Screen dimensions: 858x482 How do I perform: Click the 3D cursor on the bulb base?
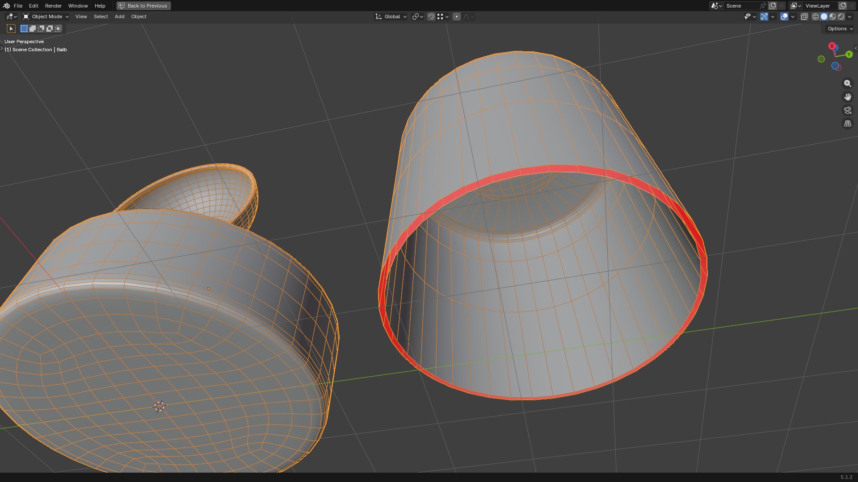[x=159, y=407]
